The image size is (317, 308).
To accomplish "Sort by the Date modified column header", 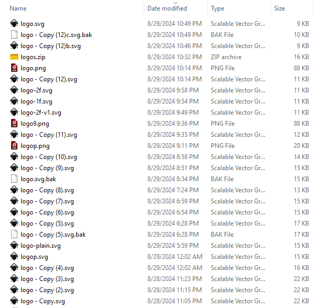I will [167, 8].
